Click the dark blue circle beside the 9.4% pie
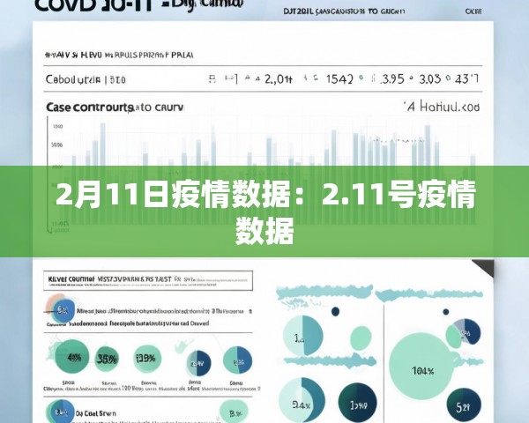The height and width of the screenshot is (423, 529). [x=358, y=403]
